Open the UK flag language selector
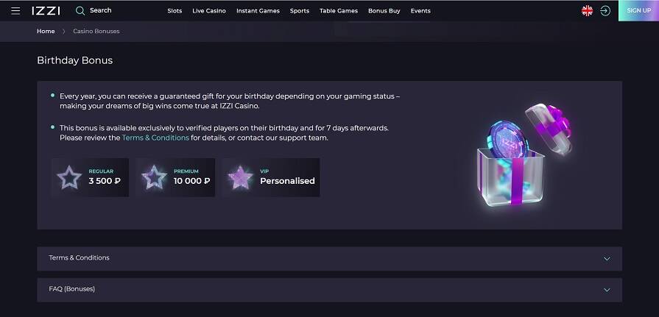The image size is (659, 317). [x=587, y=11]
